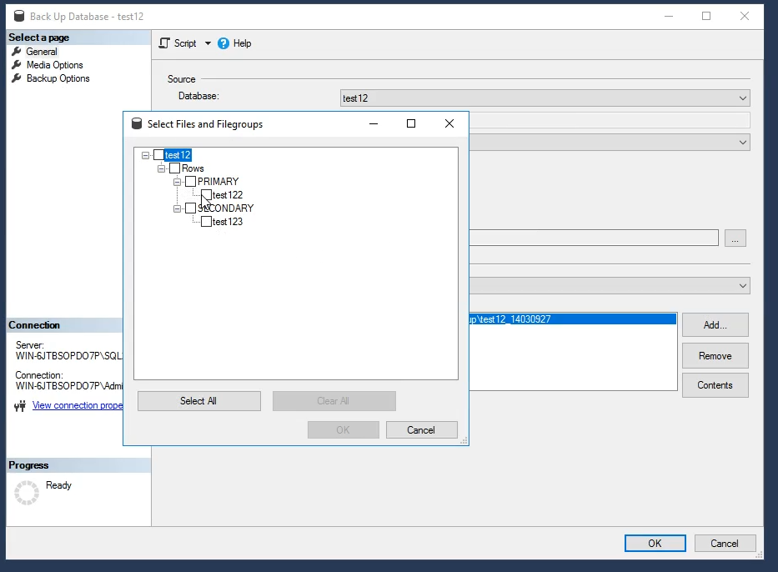Click wrench icon beside General

click(17, 52)
